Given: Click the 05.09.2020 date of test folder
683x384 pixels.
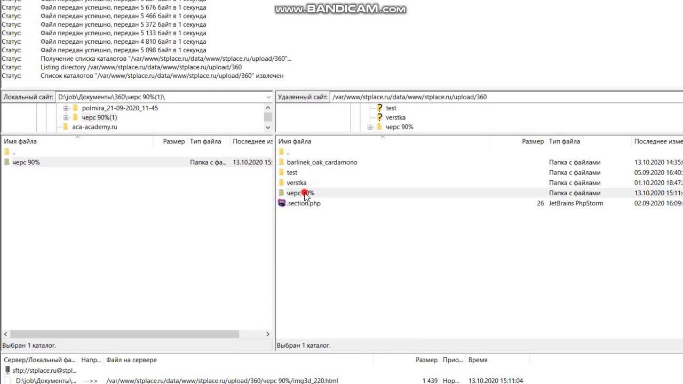Looking at the screenshot, I should coord(658,172).
